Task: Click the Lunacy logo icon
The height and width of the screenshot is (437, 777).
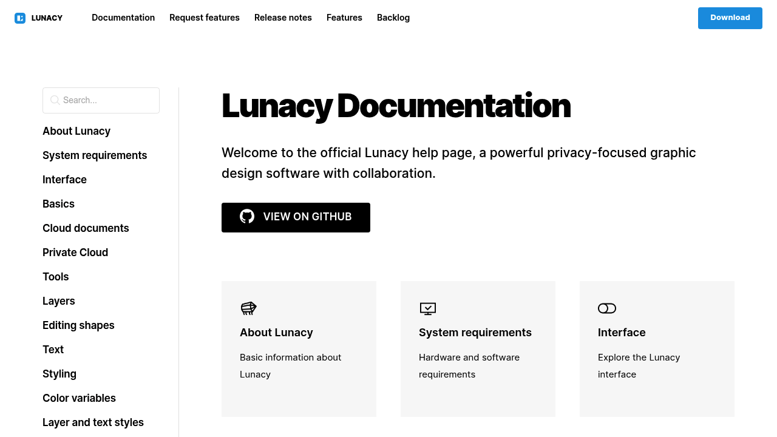Action: click(20, 18)
